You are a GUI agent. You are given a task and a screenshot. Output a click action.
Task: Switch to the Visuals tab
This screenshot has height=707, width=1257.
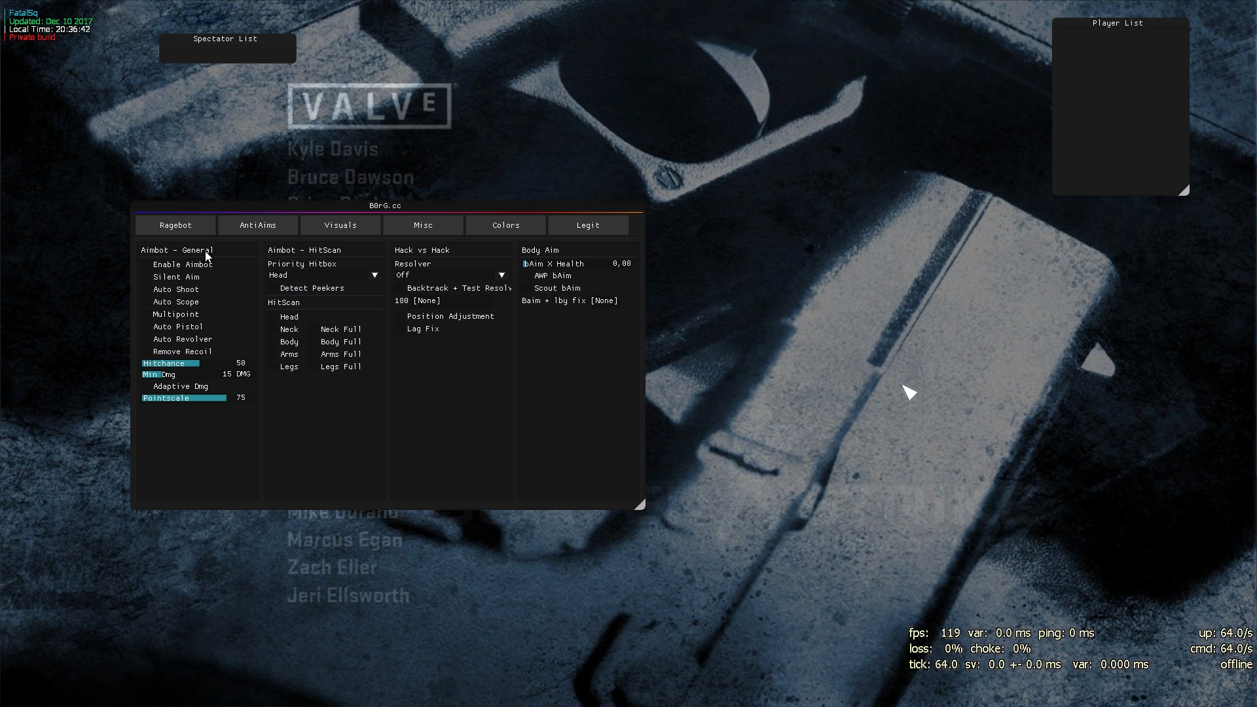[x=340, y=225]
